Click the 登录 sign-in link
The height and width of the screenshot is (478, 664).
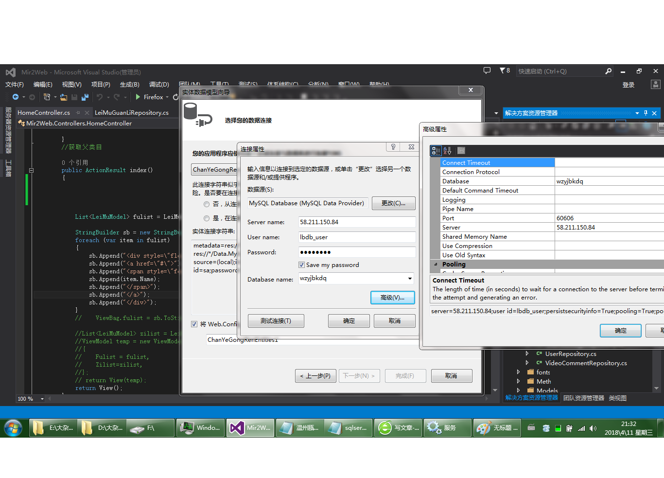[629, 85]
